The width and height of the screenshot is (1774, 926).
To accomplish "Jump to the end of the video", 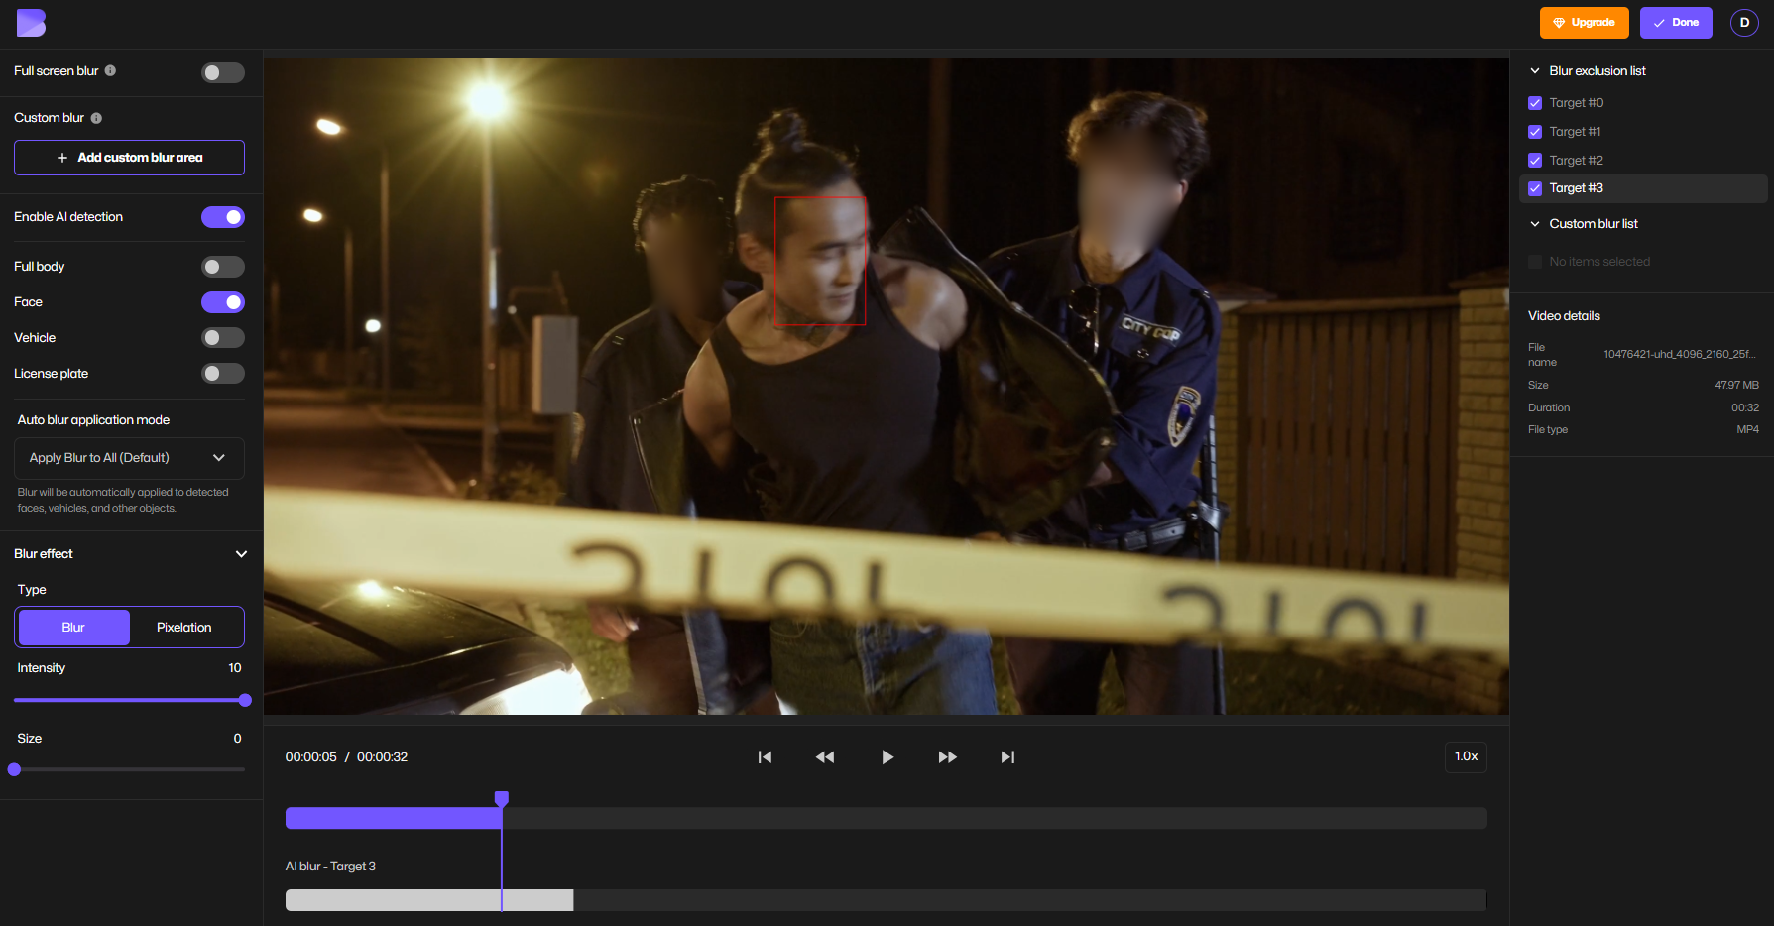I will coord(1006,756).
